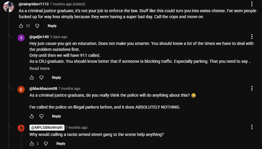The width and height of the screenshot is (262, 149).
Task: Visit the @gaijin140 username link
Action: tap(39, 37)
